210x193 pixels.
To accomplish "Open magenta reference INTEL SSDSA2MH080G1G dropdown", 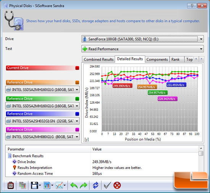I will click(42, 137).
